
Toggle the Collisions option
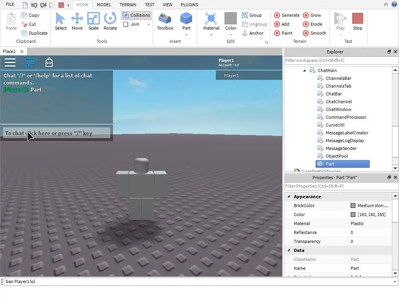tap(136, 15)
